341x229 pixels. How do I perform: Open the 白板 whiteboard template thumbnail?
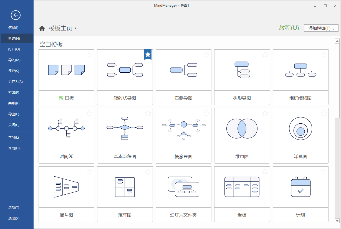click(66, 70)
